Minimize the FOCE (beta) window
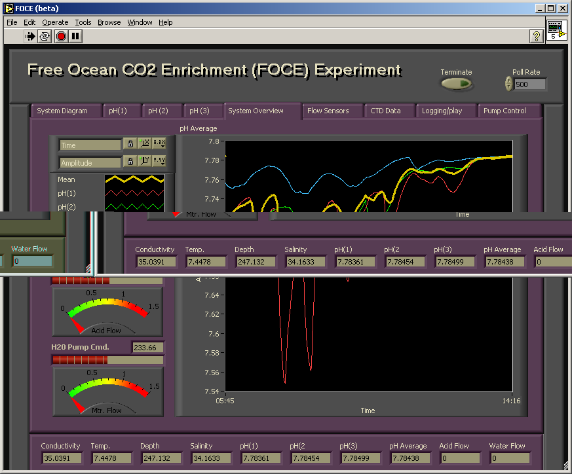 pyautogui.click(x=540, y=9)
